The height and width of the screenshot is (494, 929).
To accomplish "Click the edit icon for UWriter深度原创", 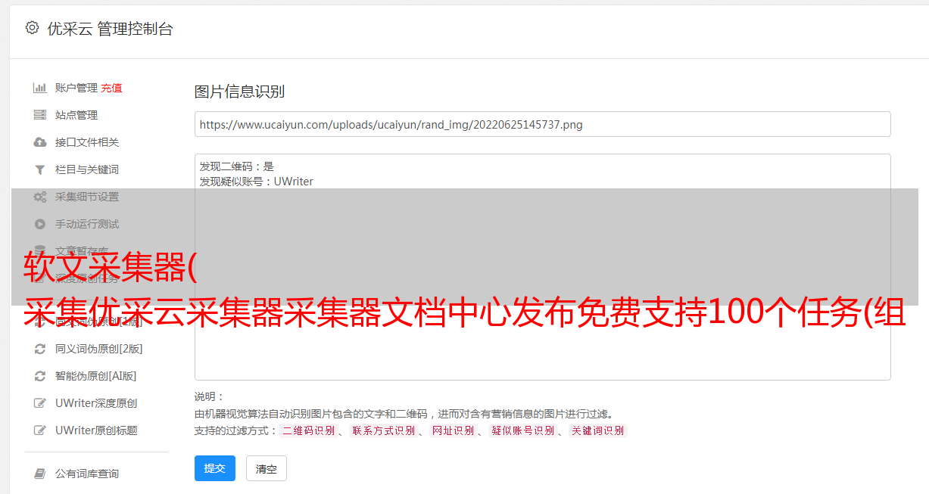I will (x=40, y=403).
